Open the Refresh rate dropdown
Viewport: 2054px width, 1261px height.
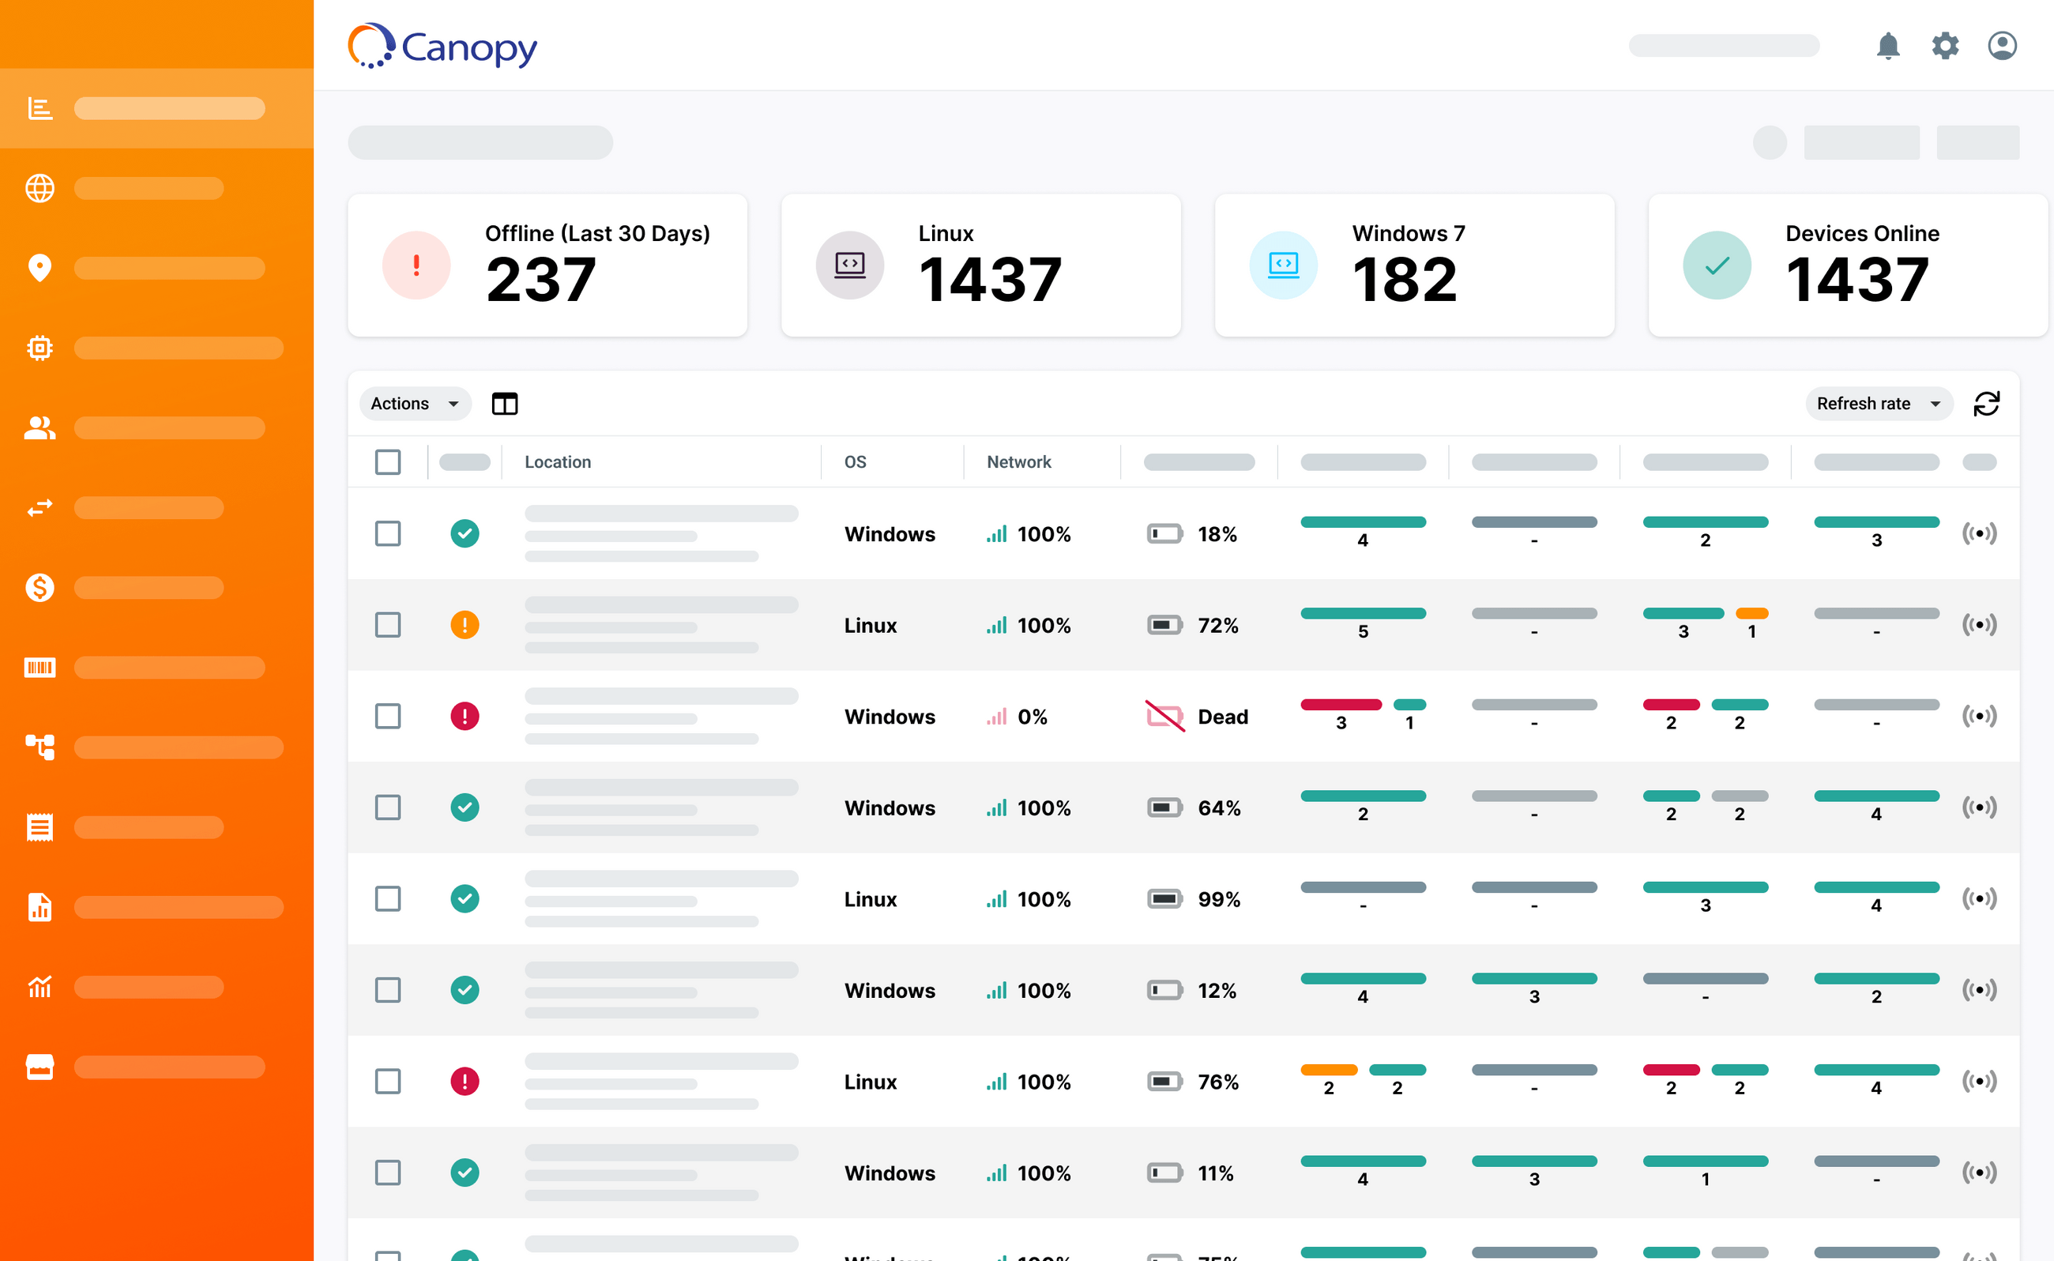(x=1879, y=404)
